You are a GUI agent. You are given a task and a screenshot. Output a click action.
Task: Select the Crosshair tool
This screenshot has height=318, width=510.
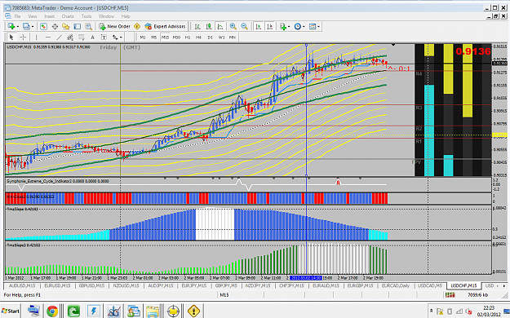point(23,38)
